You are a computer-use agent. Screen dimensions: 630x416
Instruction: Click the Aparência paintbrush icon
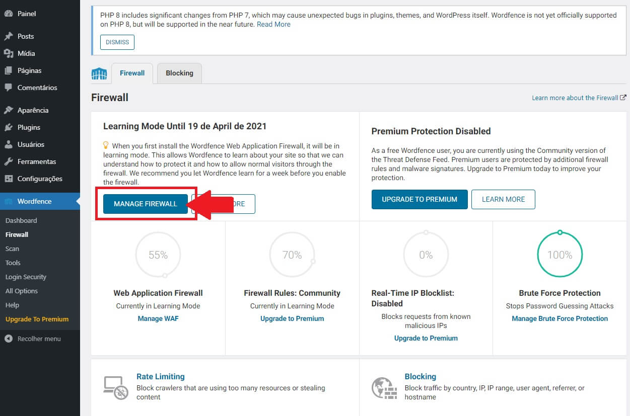(x=8, y=110)
